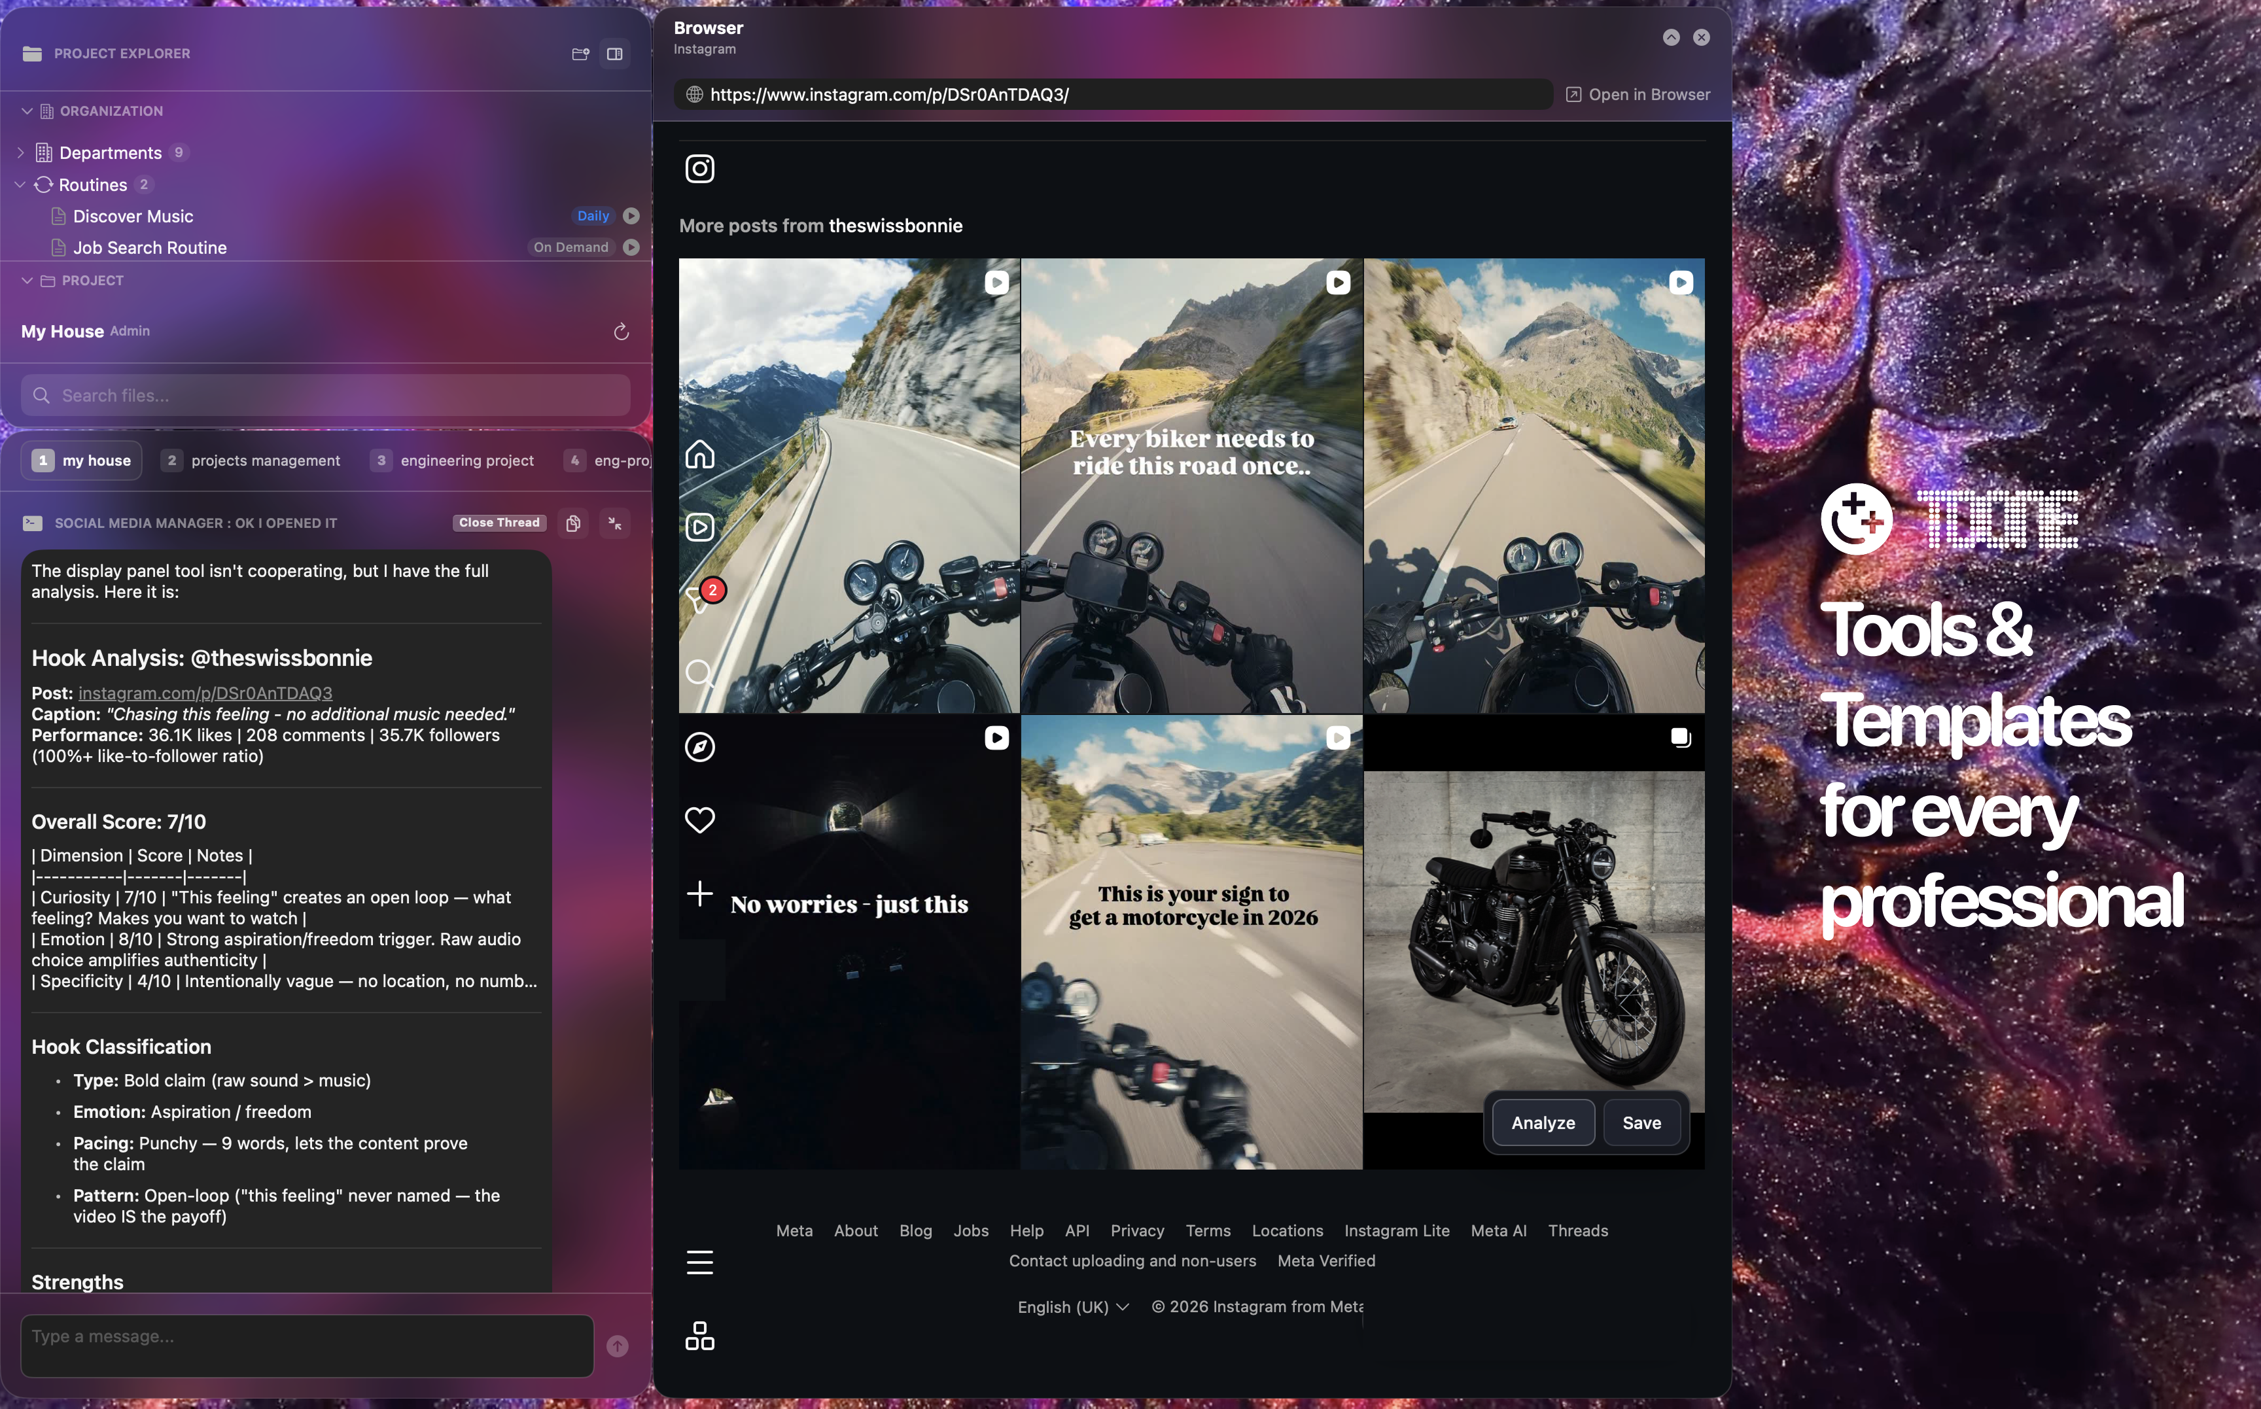This screenshot has height=1409, width=2261.
Task: Toggle the project explorer panel layout
Action: coord(614,54)
